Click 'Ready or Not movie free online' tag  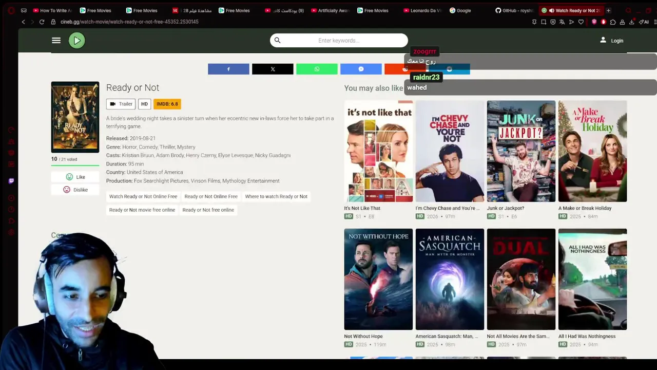coord(142,210)
